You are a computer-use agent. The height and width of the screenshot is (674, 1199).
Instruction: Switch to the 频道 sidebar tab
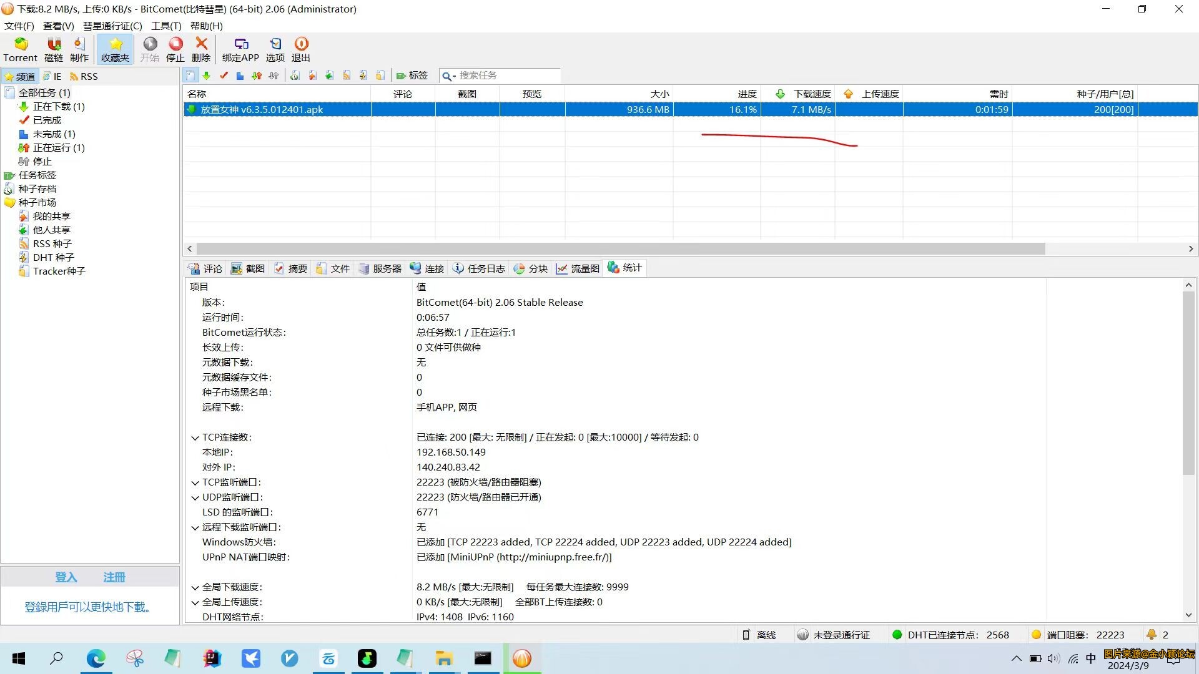pyautogui.click(x=20, y=76)
